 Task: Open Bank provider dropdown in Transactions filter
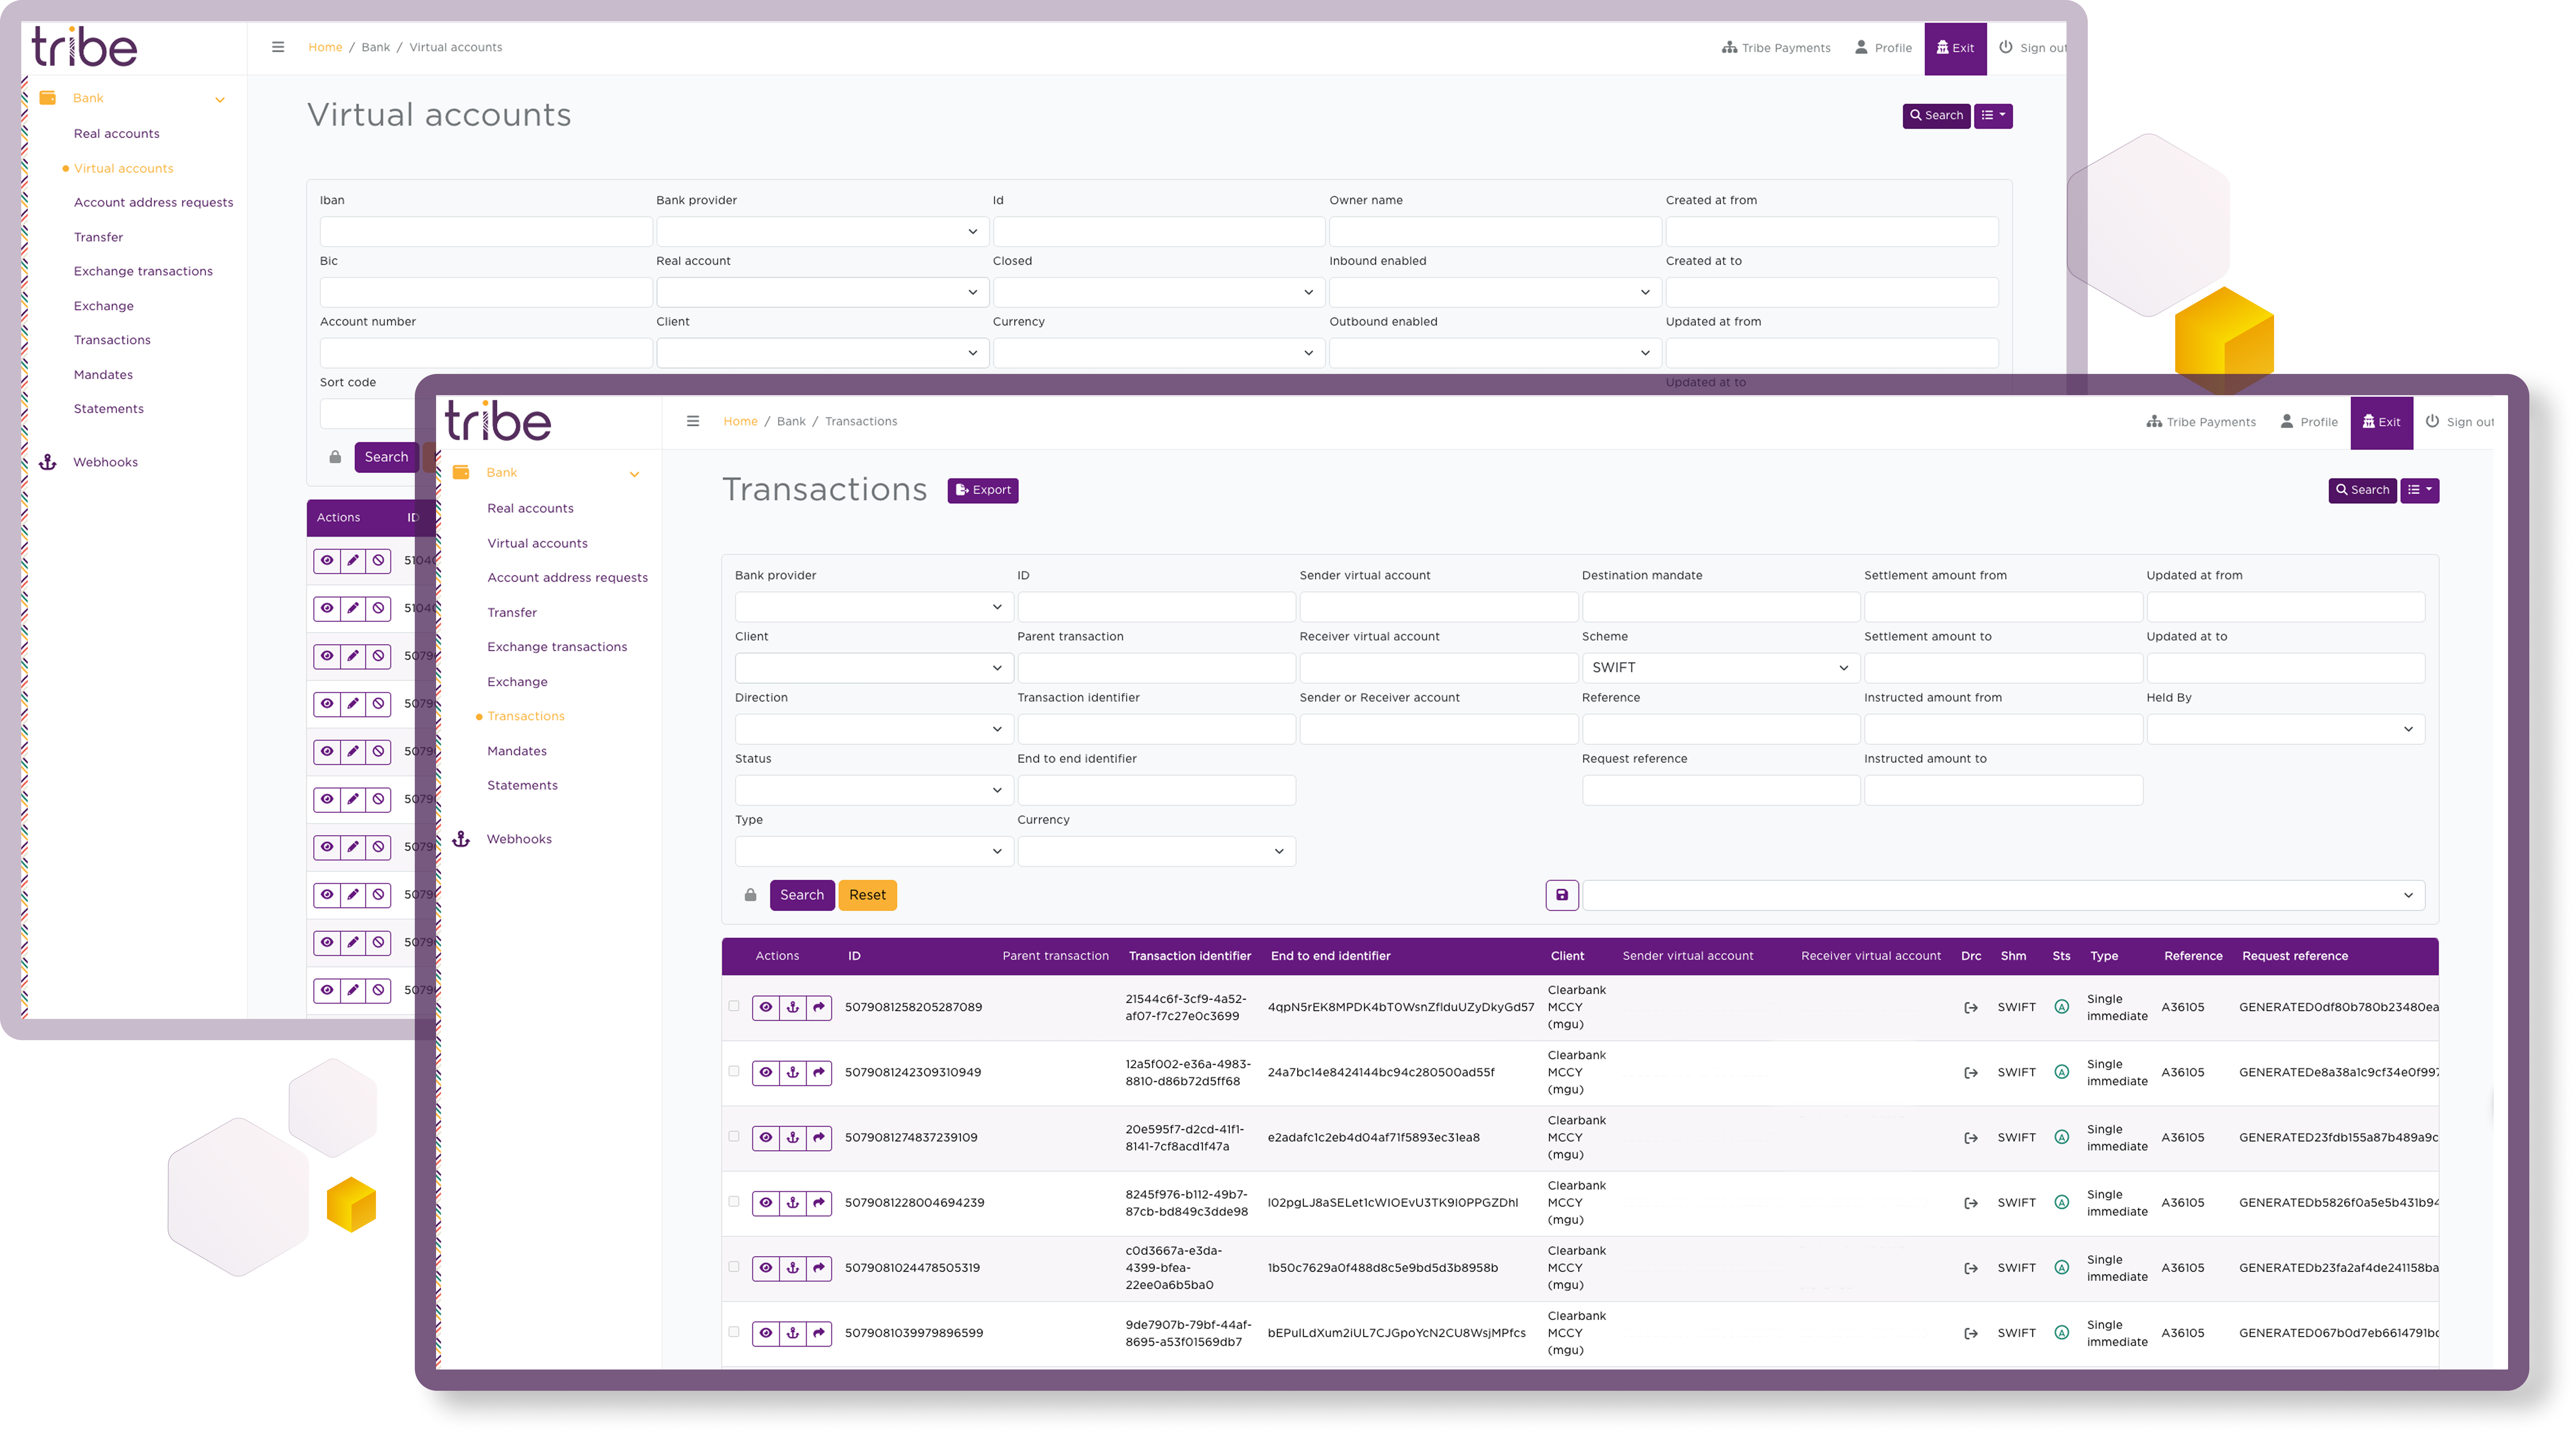coord(874,607)
